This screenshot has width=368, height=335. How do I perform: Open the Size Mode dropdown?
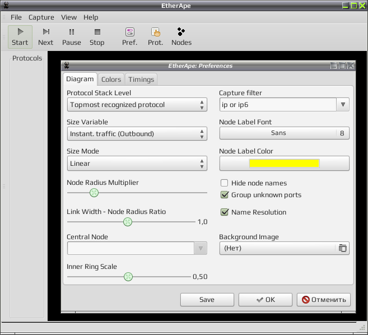coord(137,164)
